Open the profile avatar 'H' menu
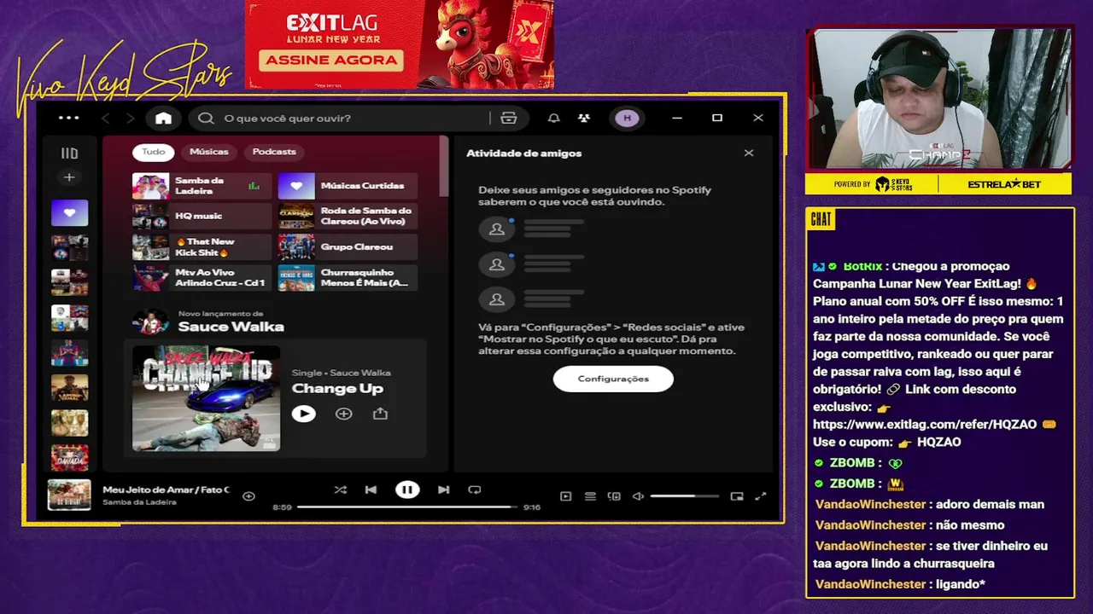Image resolution: width=1093 pixels, height=614 pixels. (627, 119)
